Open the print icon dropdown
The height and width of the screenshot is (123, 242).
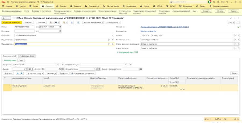click(57, 23)
